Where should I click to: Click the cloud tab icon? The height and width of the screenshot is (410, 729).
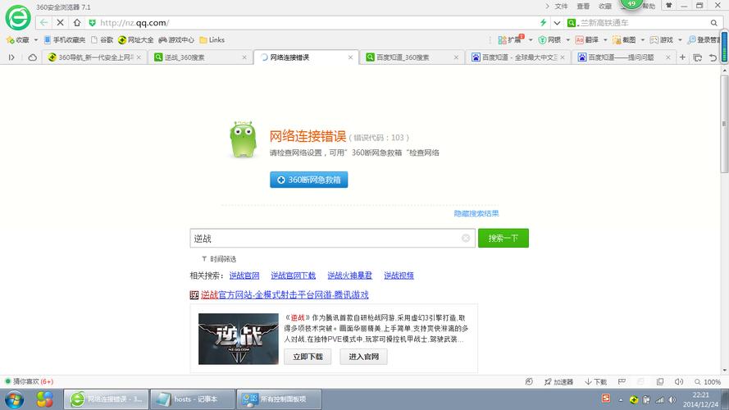point(32,57)
